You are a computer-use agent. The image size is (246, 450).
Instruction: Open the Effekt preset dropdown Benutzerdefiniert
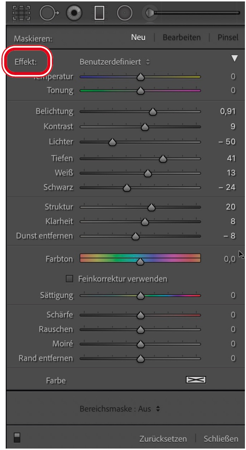pos(115,62)
